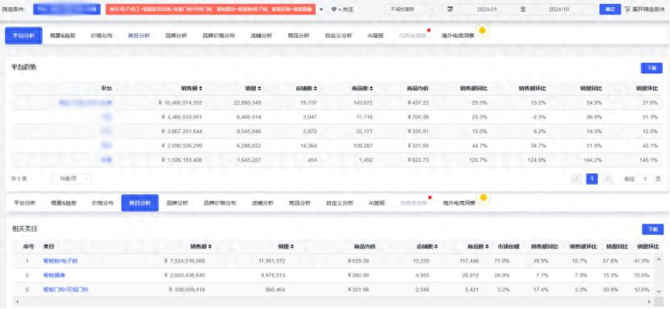The image size is (670, 309).
Task: Sort 平台趋势 table by 销量
Action: tap(259, 89)
